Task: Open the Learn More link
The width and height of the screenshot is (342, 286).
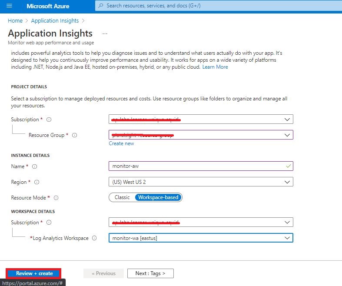Action: click(215, 67)
